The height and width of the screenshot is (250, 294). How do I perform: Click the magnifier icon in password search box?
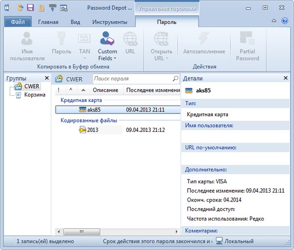pos(175,78)
